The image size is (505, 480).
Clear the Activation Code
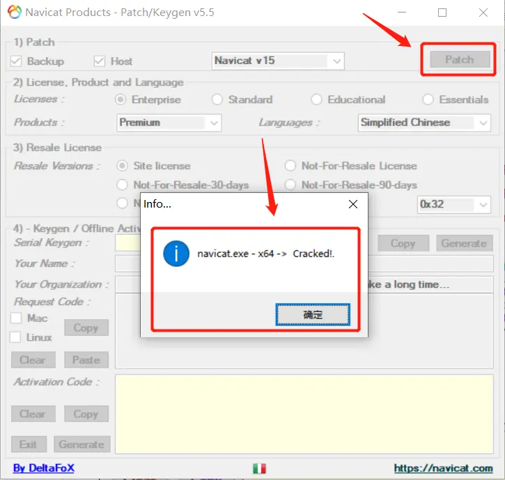coord(33,414)
